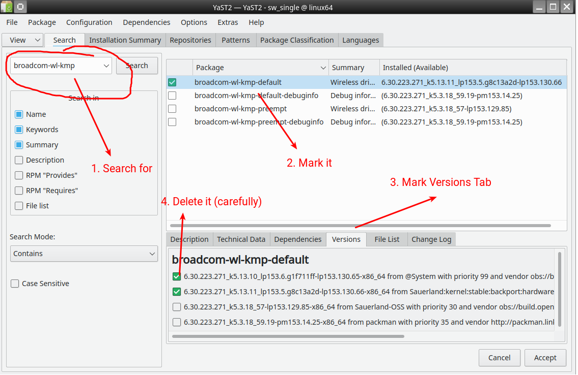Enable the File list checkbox

pos(19,206)
